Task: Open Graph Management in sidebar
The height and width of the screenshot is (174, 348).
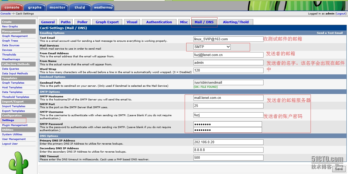Action: click(x=15, y=36)
